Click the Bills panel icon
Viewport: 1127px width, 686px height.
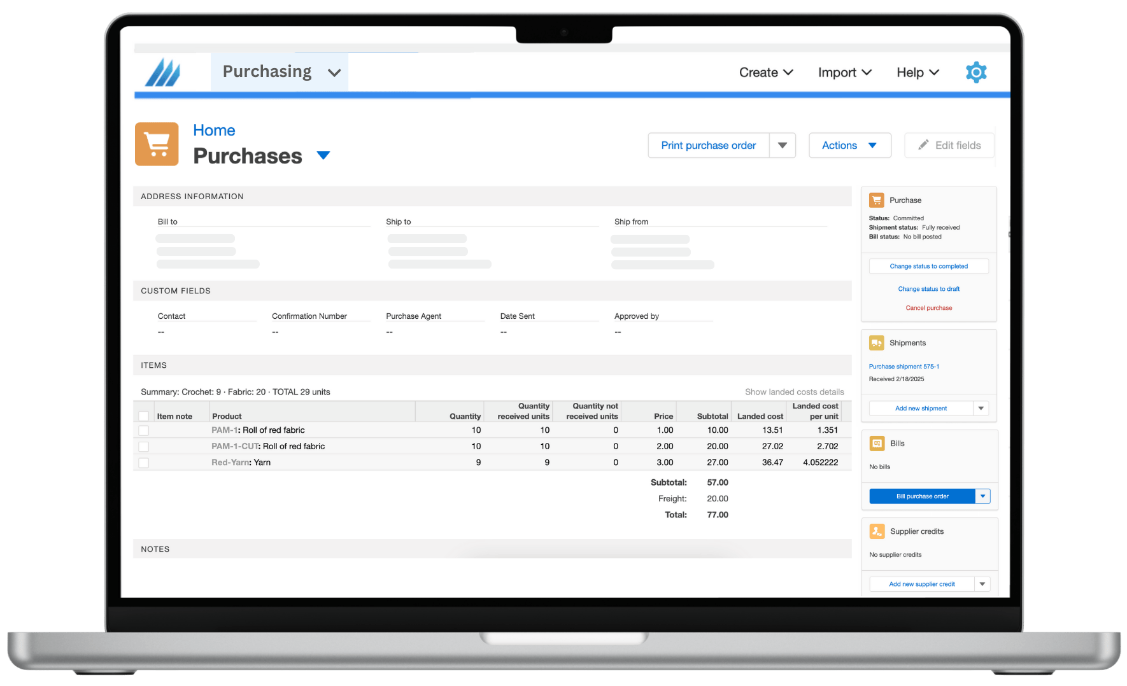877,444
